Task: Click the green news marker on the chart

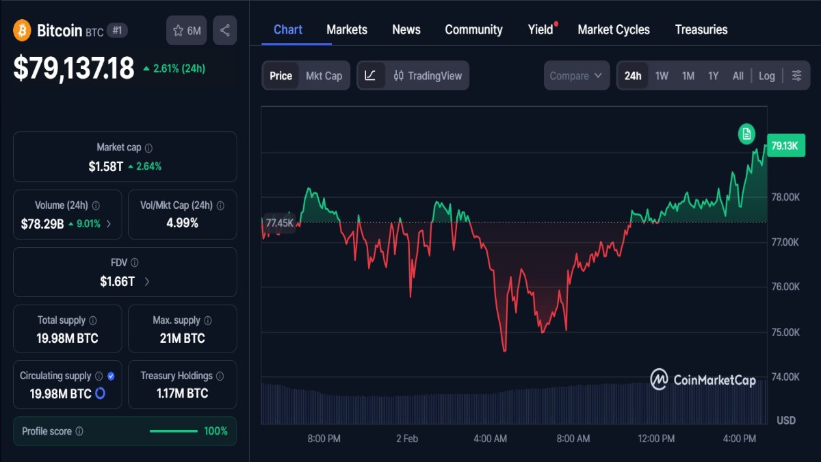Action: [745, 134]
